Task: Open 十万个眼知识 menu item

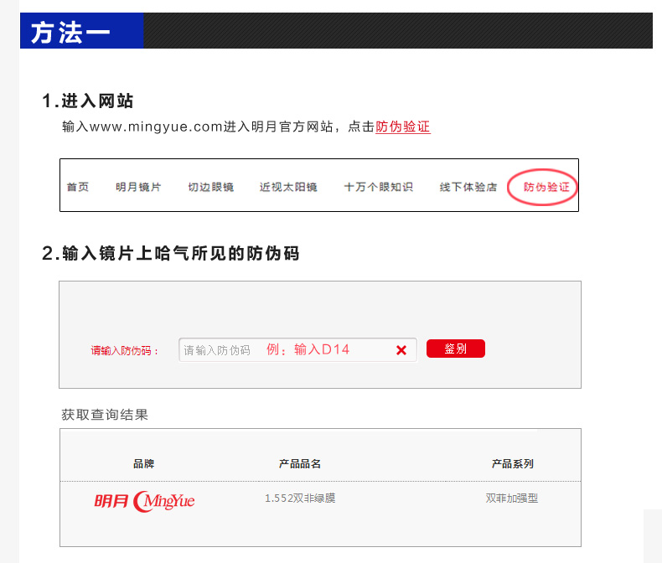Action: [378, 187]
